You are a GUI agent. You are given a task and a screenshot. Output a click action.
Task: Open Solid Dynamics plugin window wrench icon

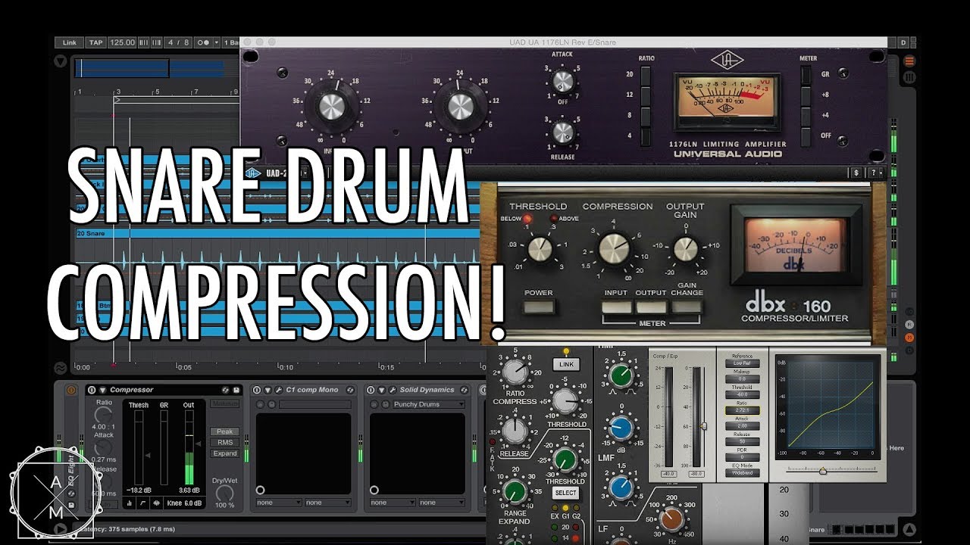click(393, 390)
